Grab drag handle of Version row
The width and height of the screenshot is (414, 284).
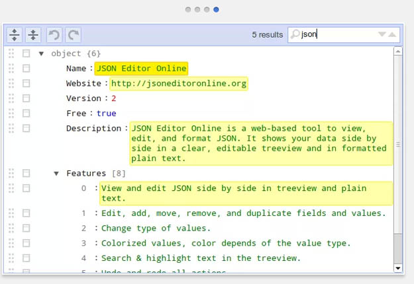11,98
